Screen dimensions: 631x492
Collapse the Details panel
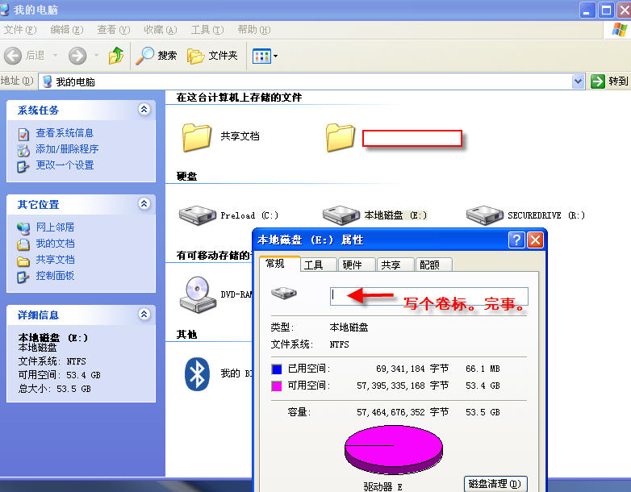pos(144,315)
